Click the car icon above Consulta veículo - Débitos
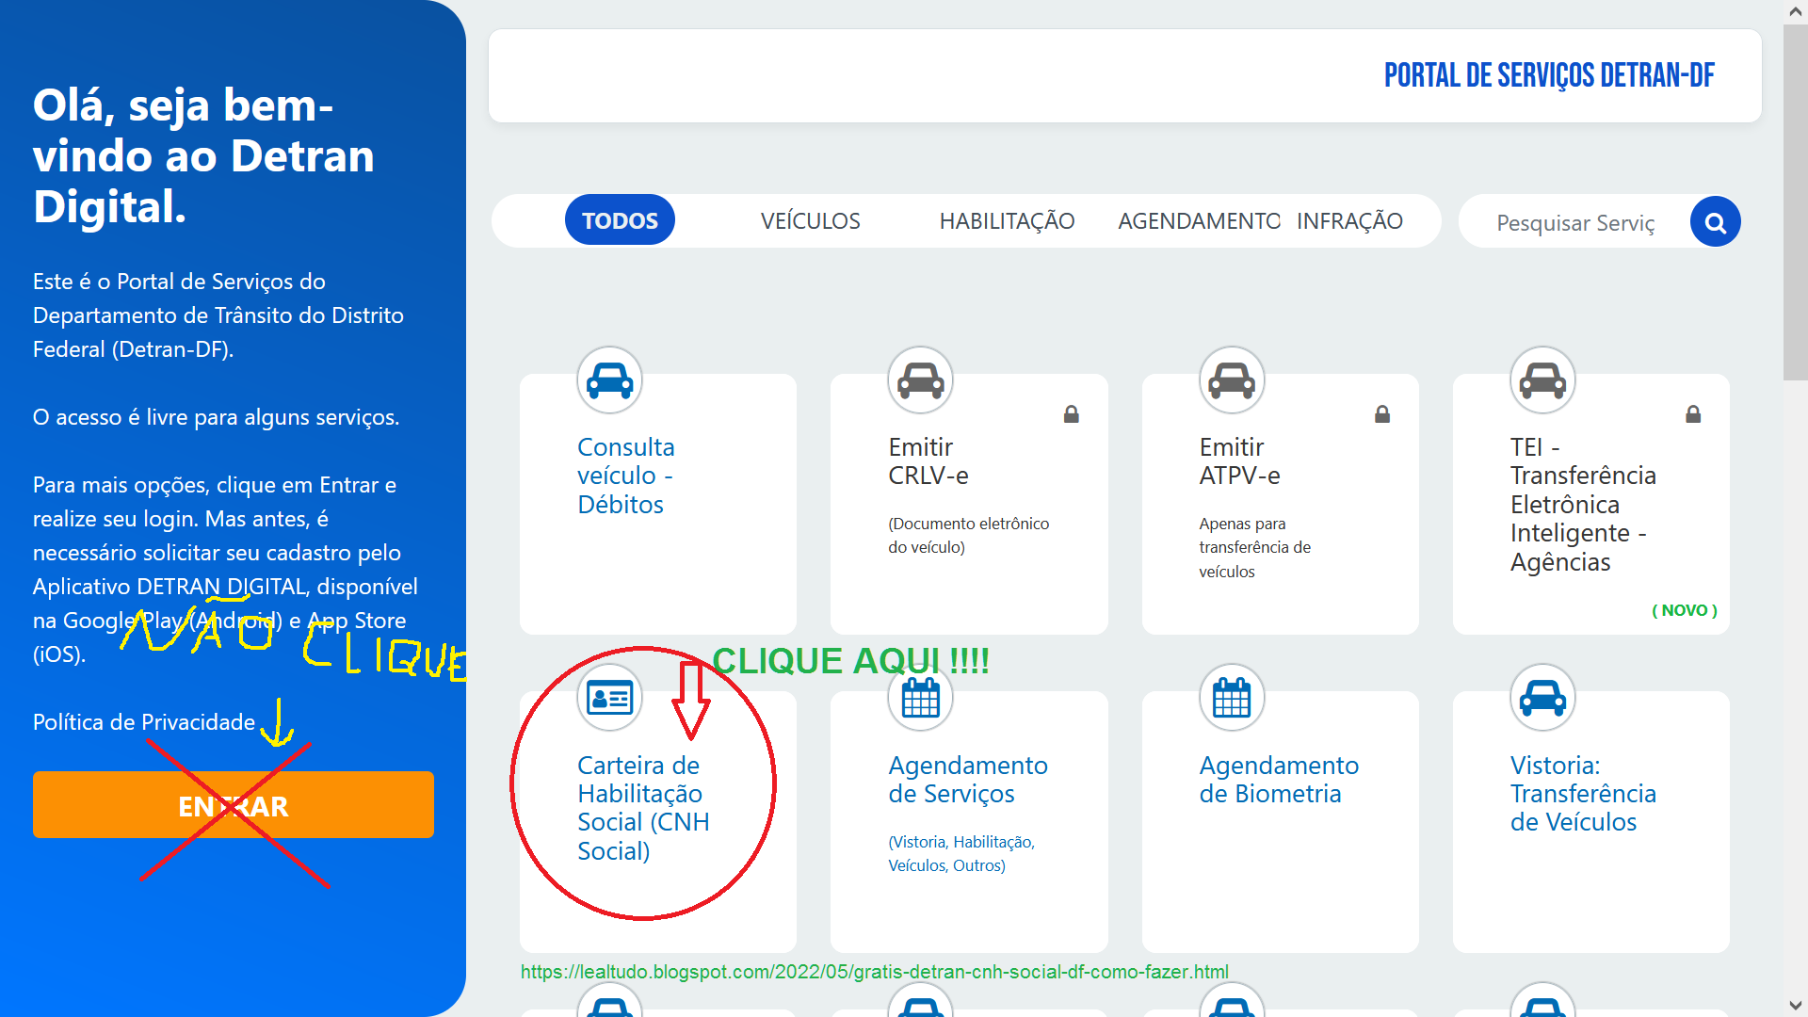This screenshot has width=1808, height=1017. (x=609, y=380)
